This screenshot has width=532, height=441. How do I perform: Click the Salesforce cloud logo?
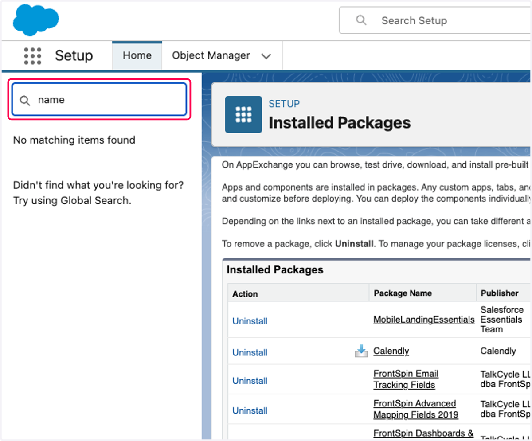[35, 20]
